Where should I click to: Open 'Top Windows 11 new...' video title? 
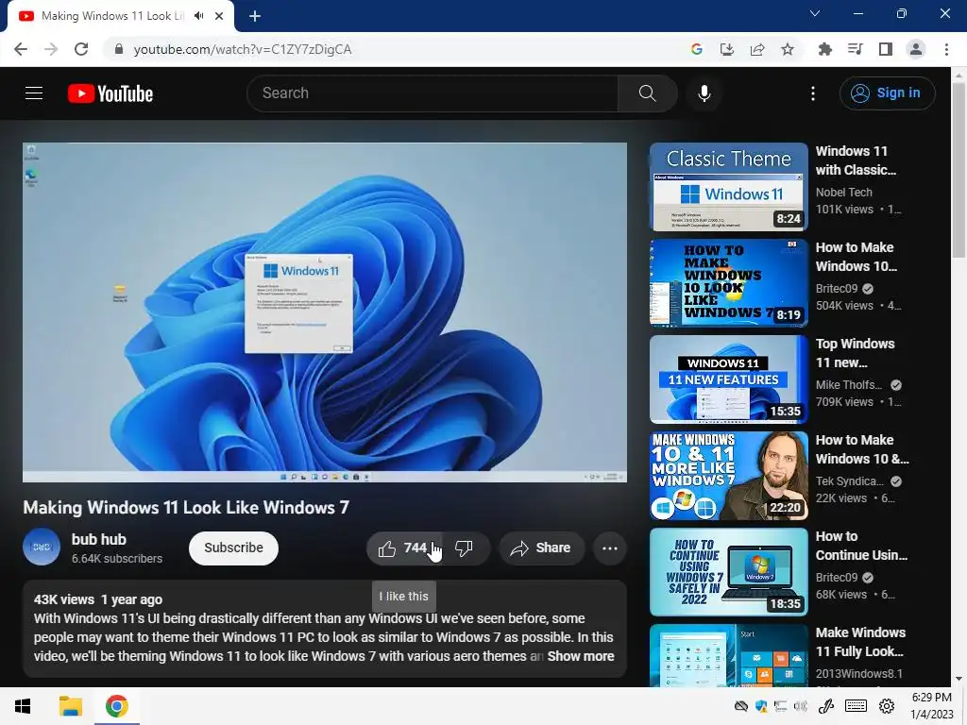click(855, 353)
